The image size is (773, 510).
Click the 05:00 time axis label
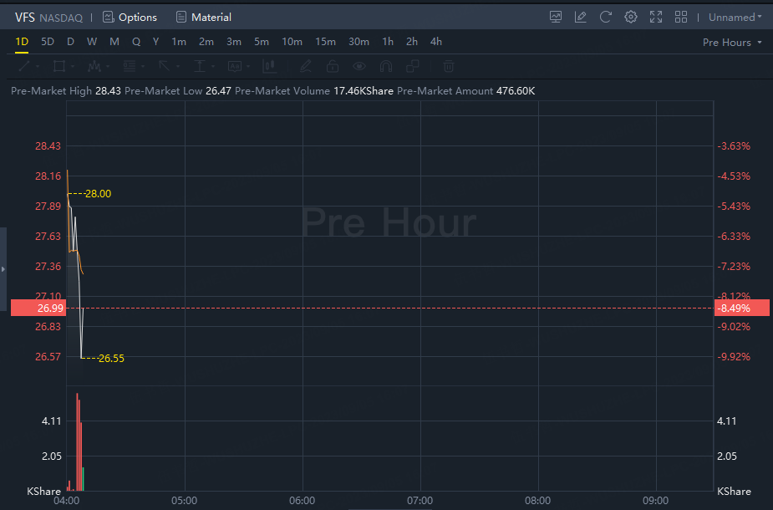[185, 501]
